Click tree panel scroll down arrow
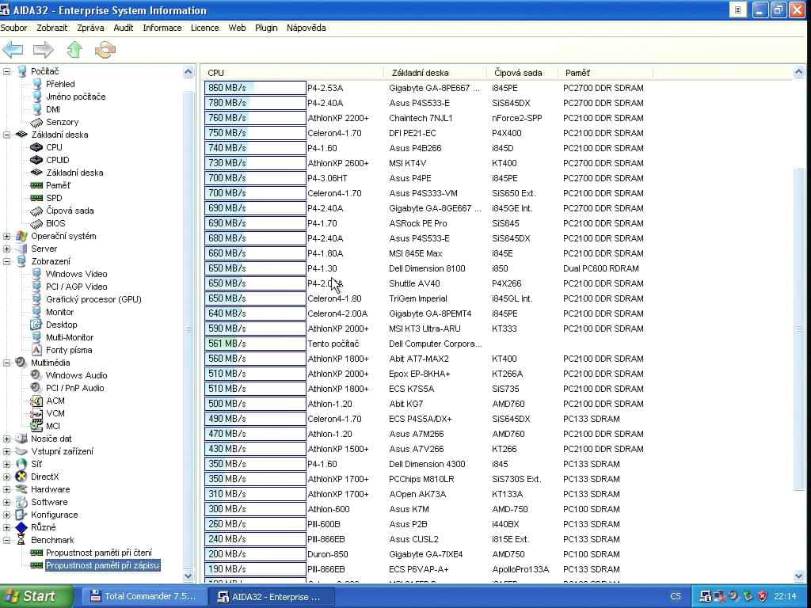 (x=188, y=576)
